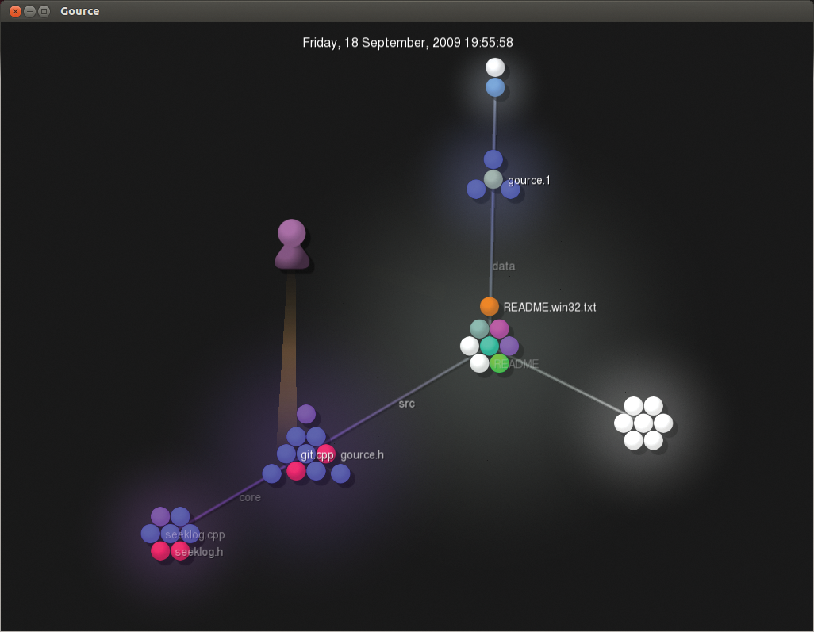814x632 pixels.
Task: Click the 'git.cpp' file label
Action: 317,455
